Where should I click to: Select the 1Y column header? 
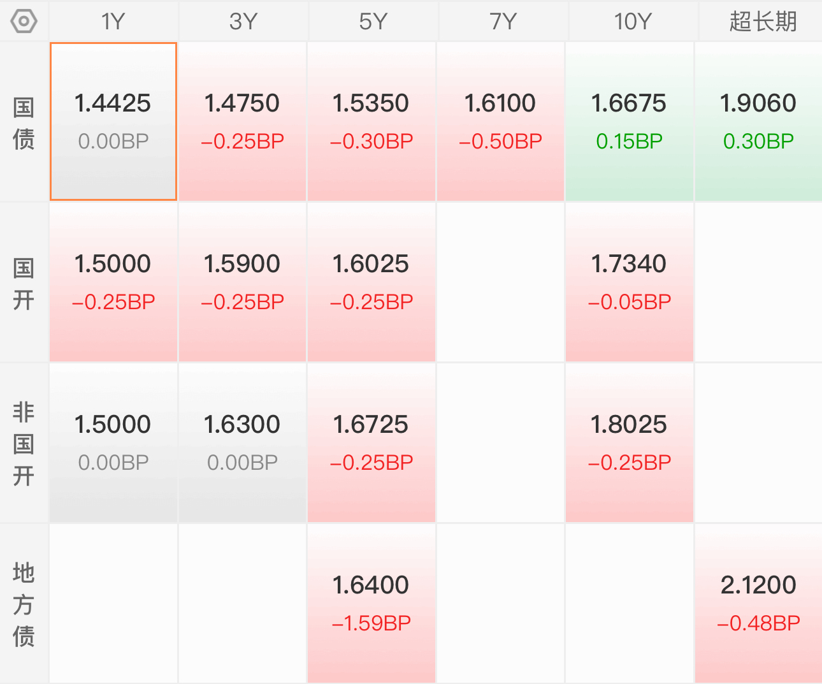pos(113,21)
